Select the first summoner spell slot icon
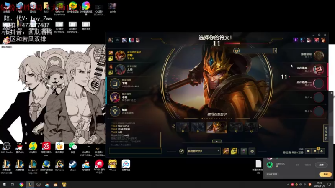The height and width of the screenshot is (188, 335). (x=226, y=151)
